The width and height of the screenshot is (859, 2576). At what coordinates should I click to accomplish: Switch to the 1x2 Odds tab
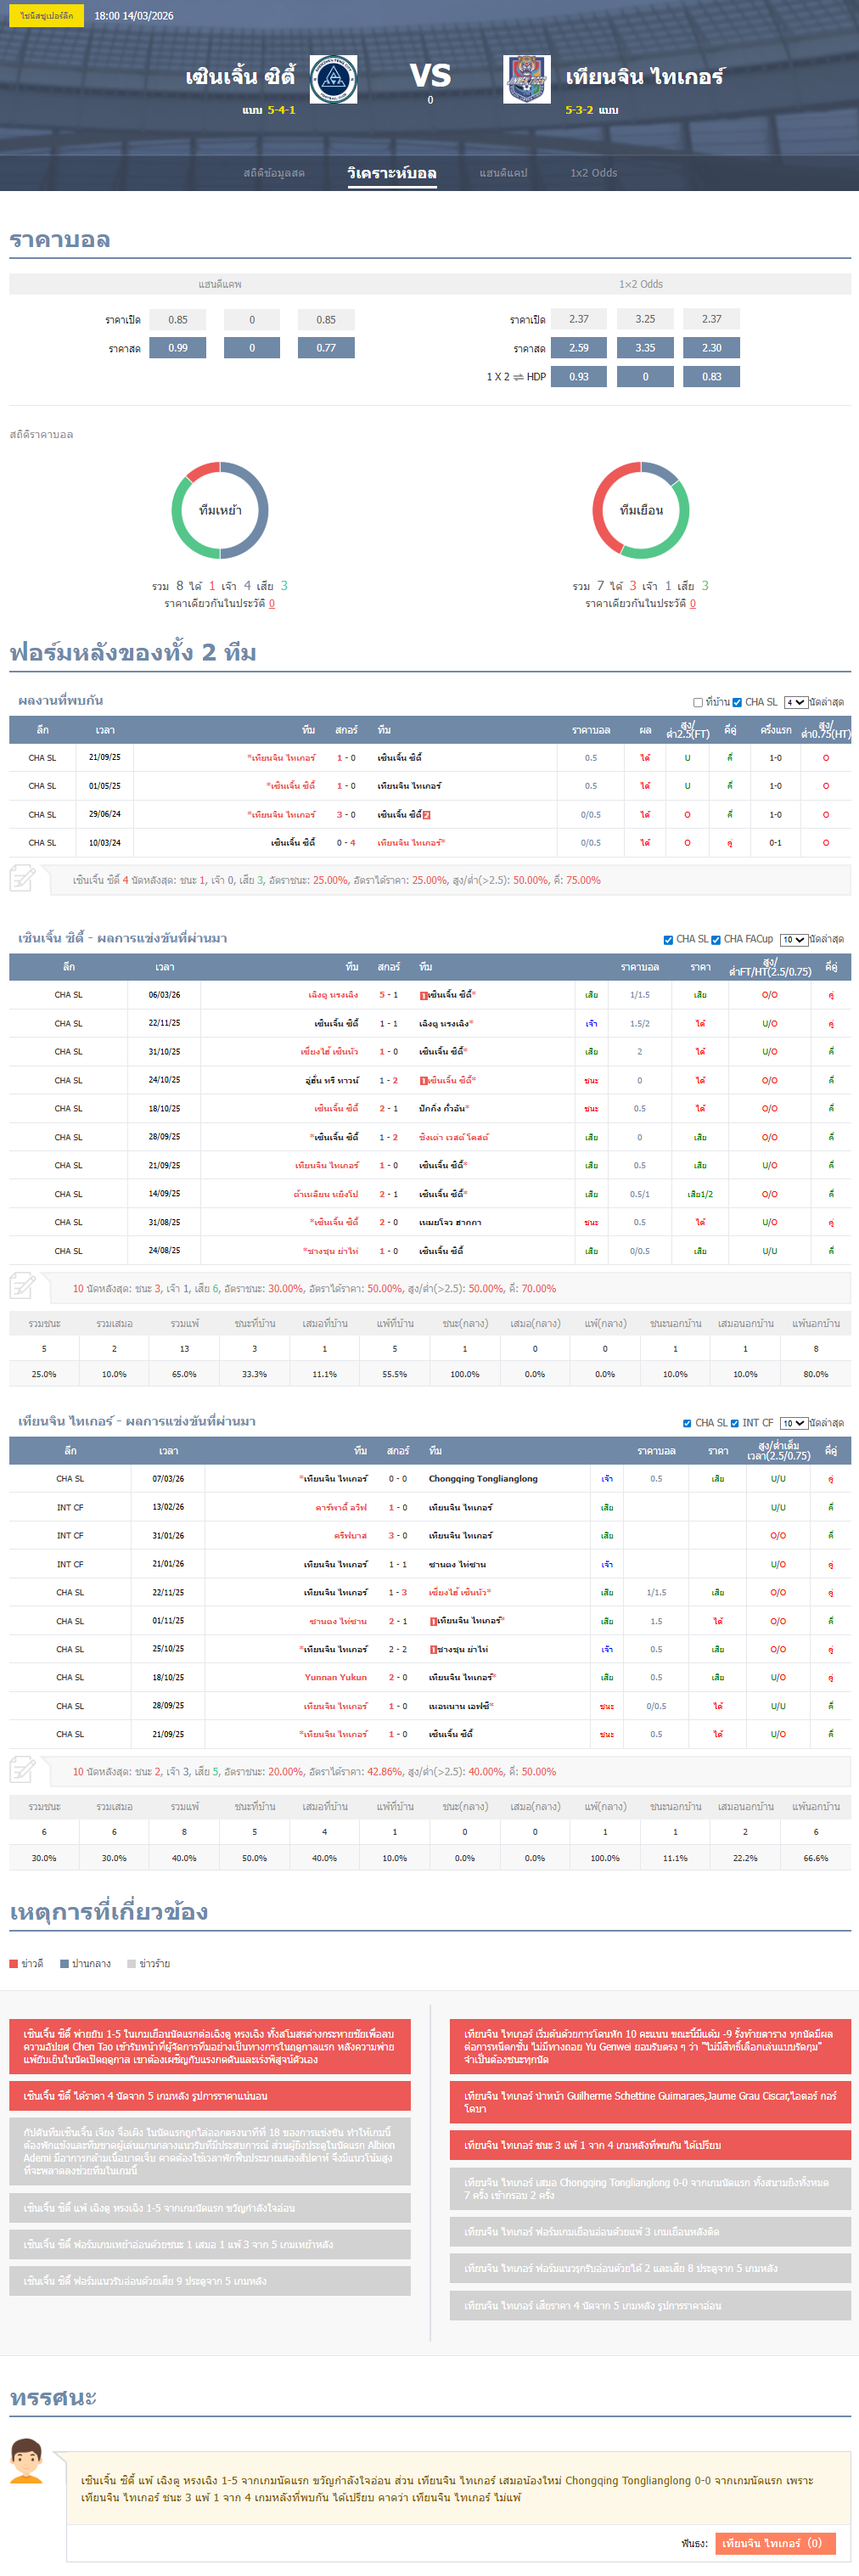tap(593, 173)
